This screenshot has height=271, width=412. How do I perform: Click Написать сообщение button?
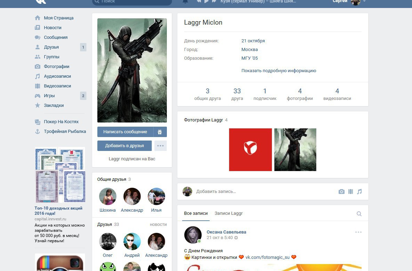coord(125,132)
